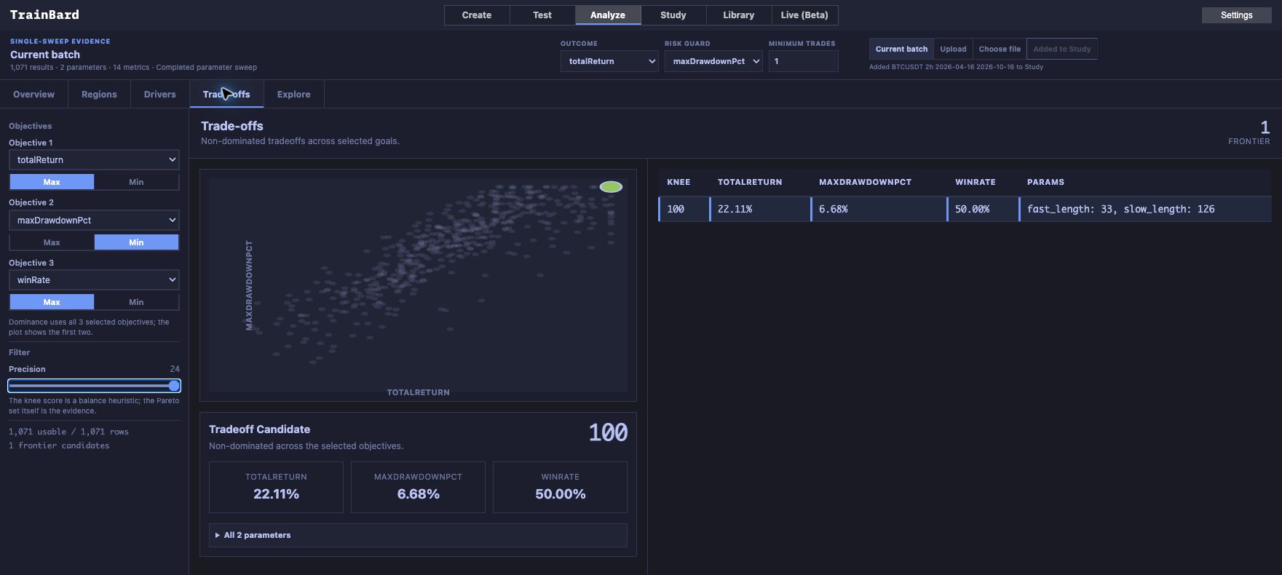Select the Trade-offs sub-tab

226,95
